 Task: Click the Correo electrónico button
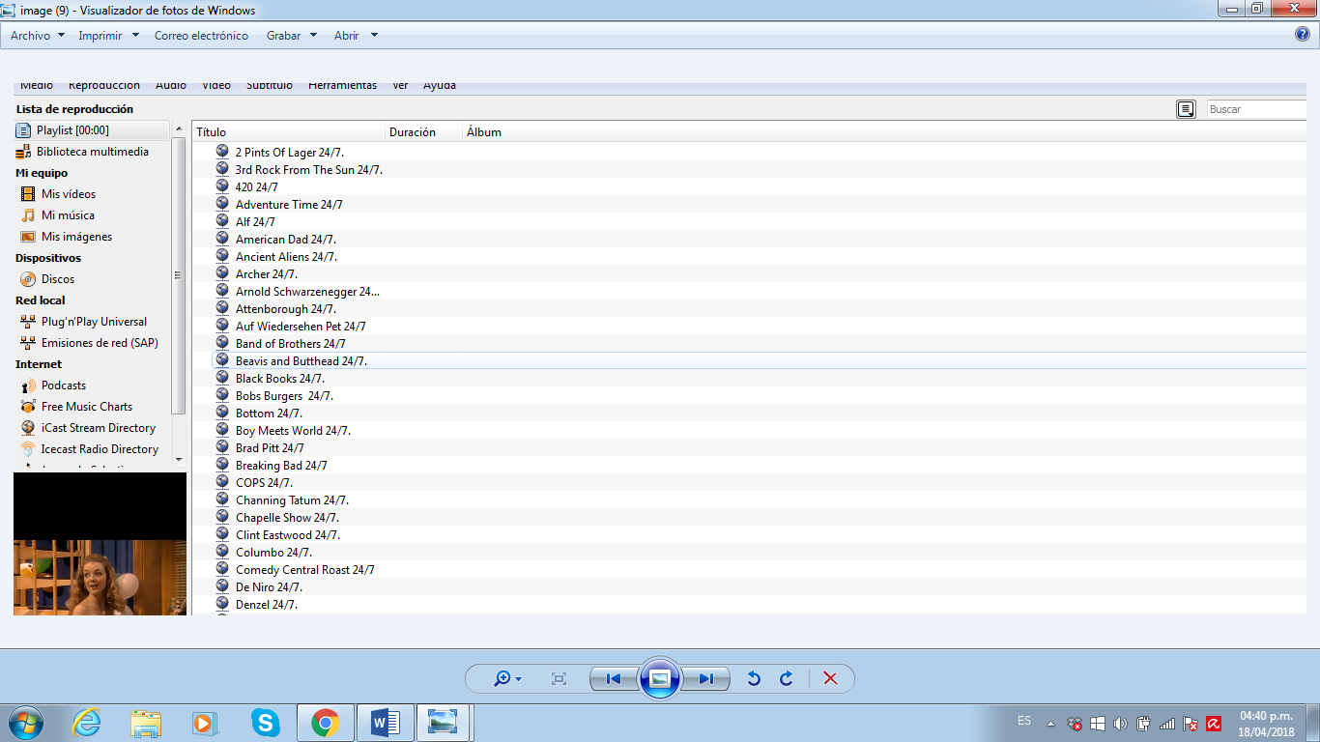tap(201, 36)
